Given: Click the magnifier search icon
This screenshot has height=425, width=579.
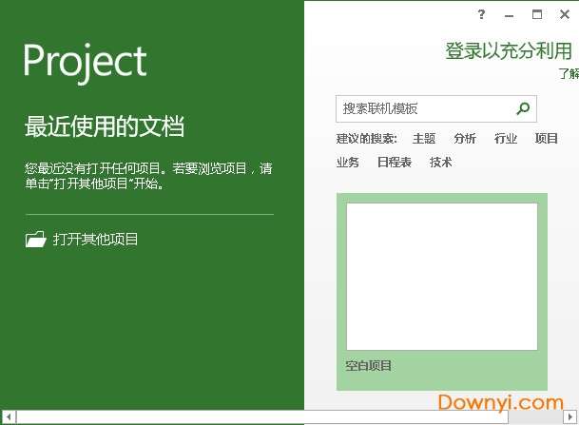Looking at the screenshot, I should click(523, 108).
